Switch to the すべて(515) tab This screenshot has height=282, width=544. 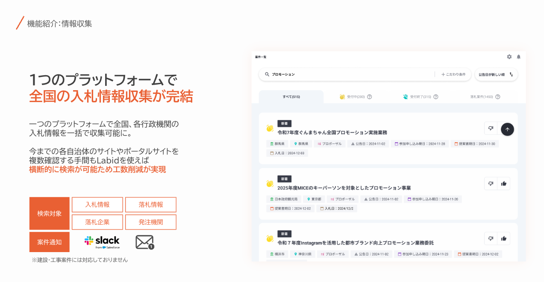coord(291,97)
